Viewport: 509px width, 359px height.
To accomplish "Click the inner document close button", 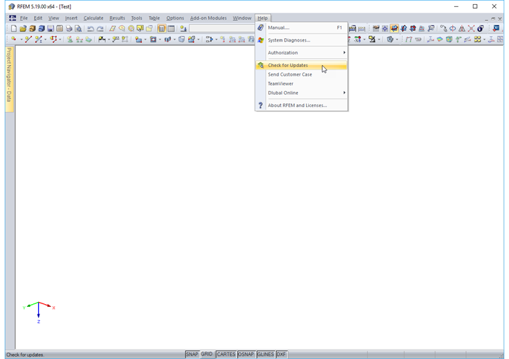I will (500, 19).
